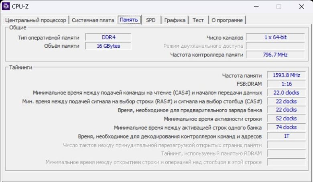
Task: Click the 16 GBytes memory size value
Action: [108, 46]
